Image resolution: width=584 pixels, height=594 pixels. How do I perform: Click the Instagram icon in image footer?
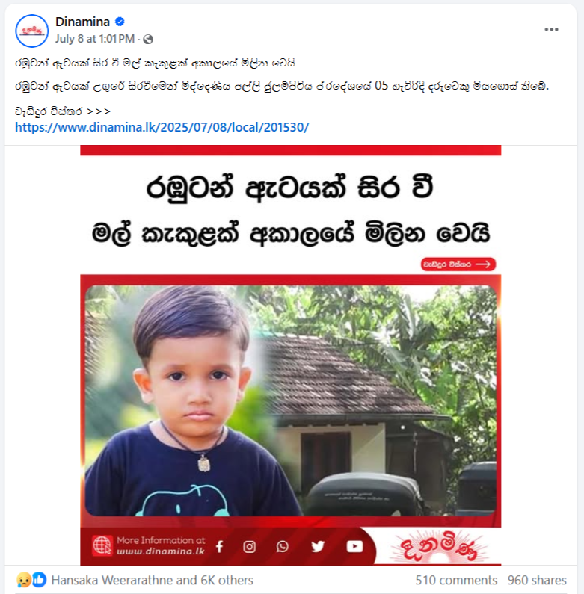249,546
